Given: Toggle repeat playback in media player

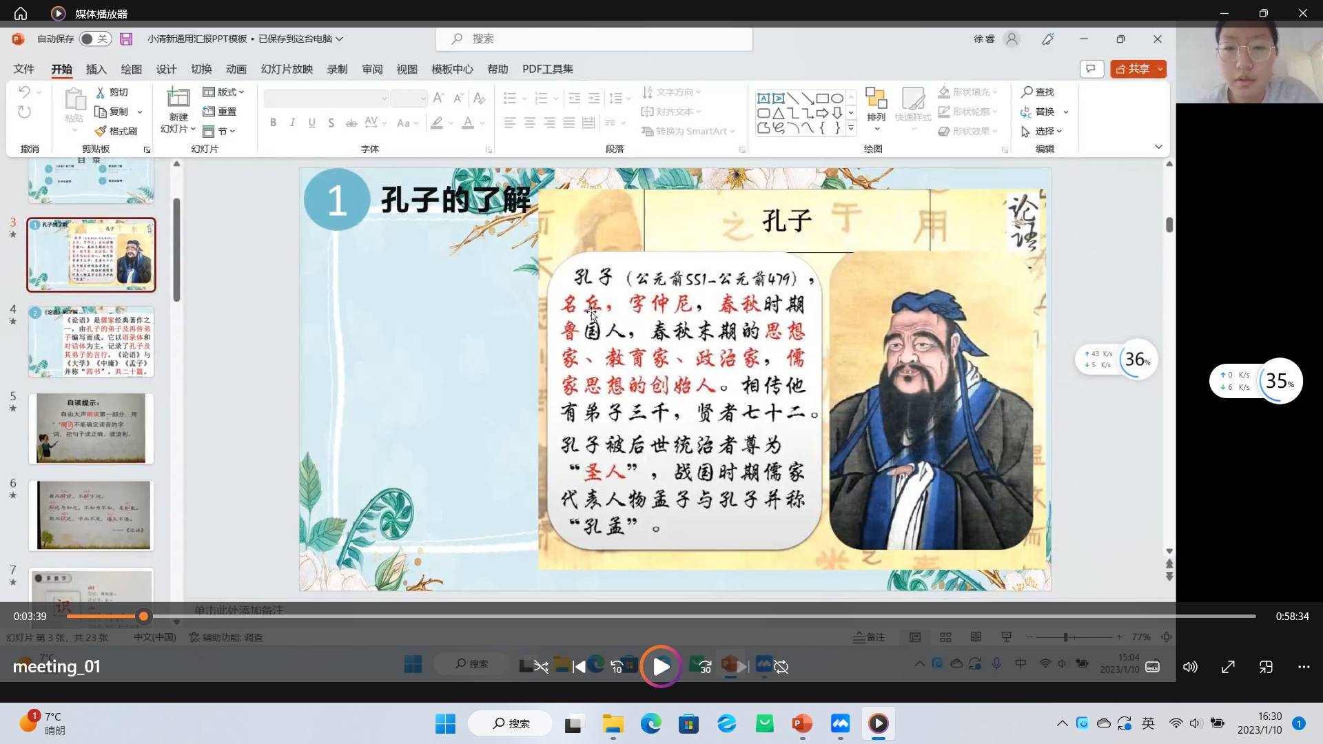Looking at the screenshot, I should pyautogui.click(x=781, y=666).
